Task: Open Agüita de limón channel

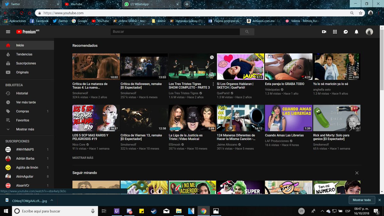Action: click(x=27, y=167)
